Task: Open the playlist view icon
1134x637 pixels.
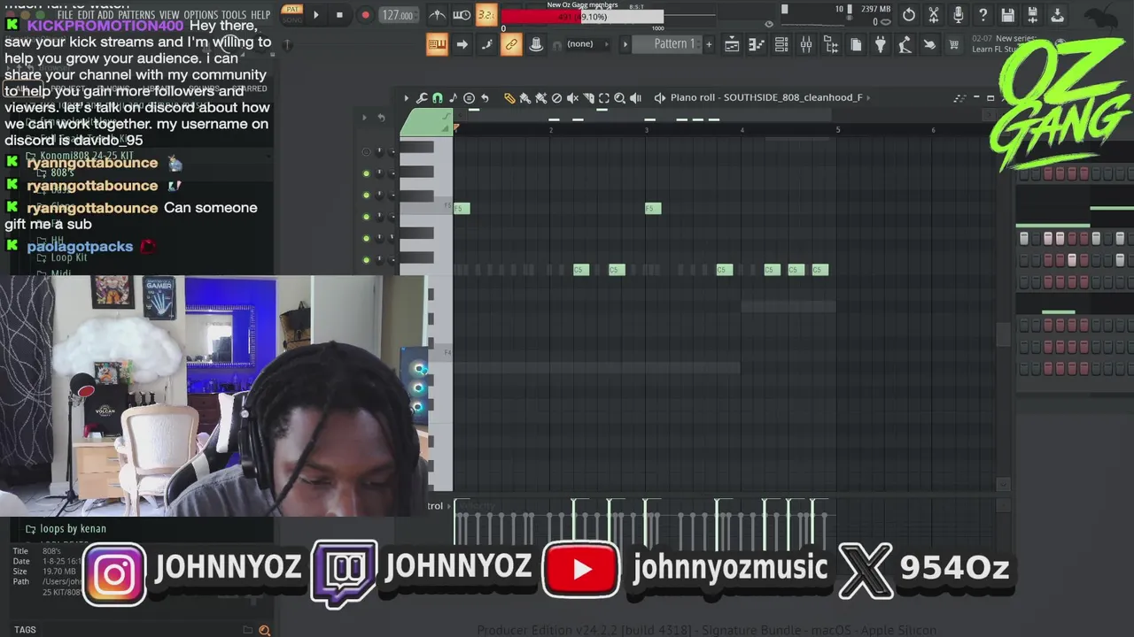Action: [732, 45]
